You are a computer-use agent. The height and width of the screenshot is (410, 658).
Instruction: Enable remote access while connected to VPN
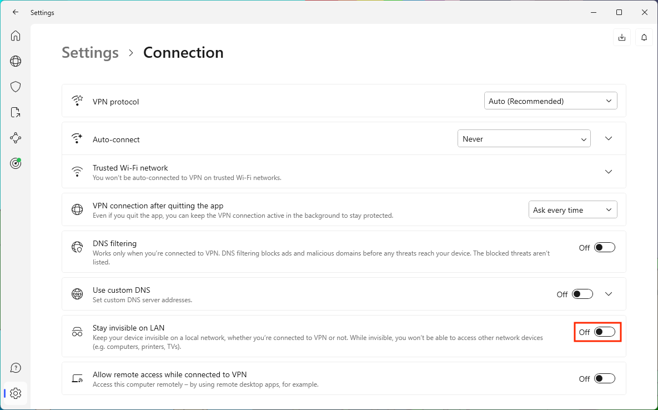pos(604,379)
